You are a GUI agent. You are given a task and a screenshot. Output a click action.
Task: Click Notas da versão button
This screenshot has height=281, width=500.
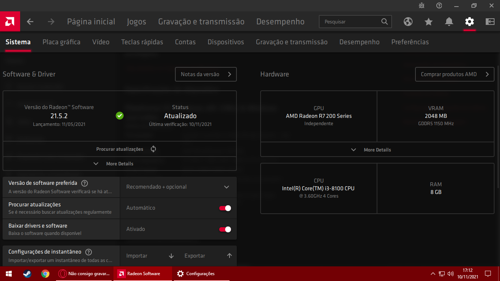coord(206,74)
